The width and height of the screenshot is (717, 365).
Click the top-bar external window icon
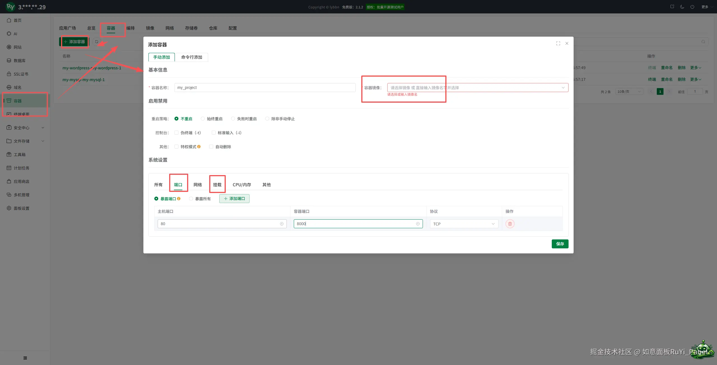672,7
